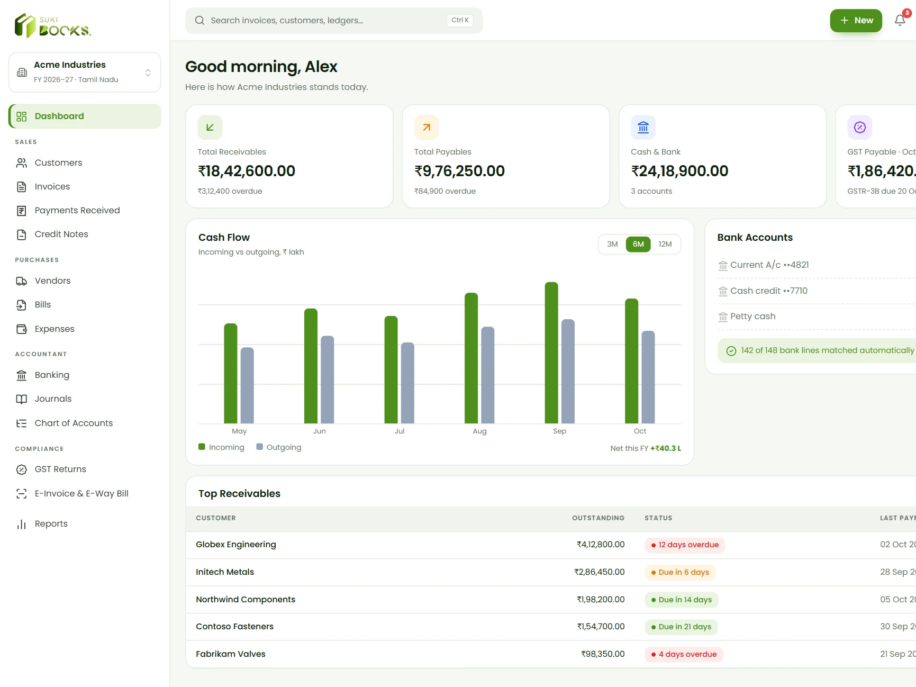Click the Payments Received receipt icon
Screen dimensions: 916x687
point(21,211)
